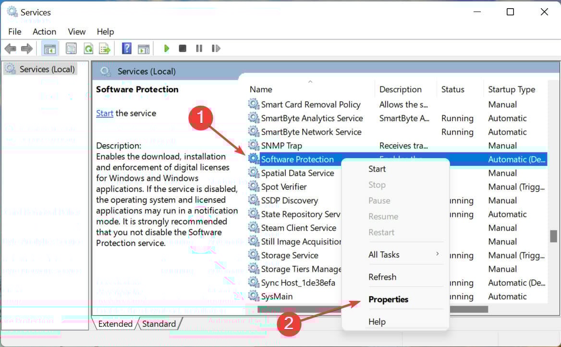The image size is (561, 347).
Task: Start service using green play icon
Action: [x=166, y=49]
